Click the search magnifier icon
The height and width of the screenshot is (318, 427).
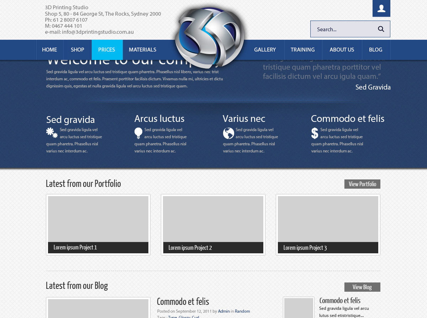pyautogui.click(x=381, y=29)
